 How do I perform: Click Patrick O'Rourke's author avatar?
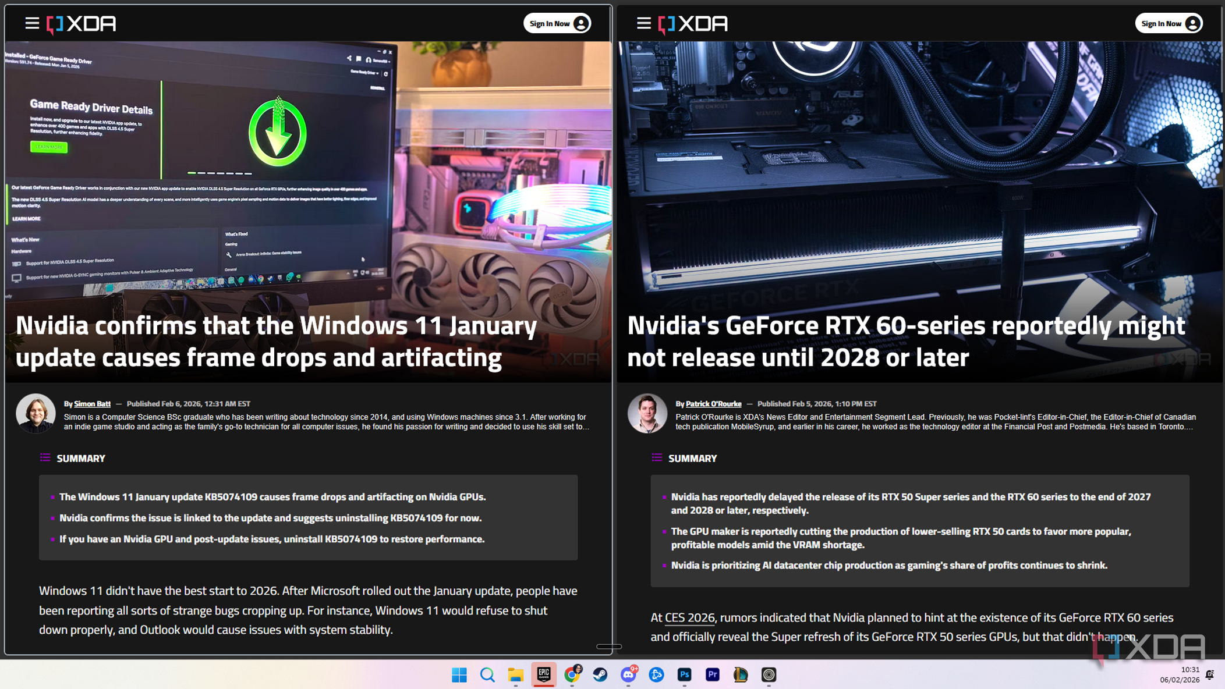click(x=647, y=413)
